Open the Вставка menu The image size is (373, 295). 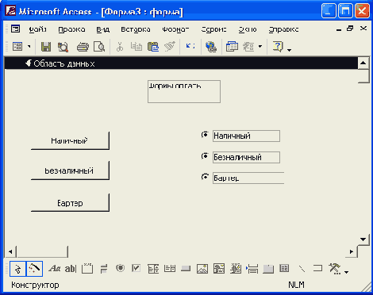[x=136, y=29]
